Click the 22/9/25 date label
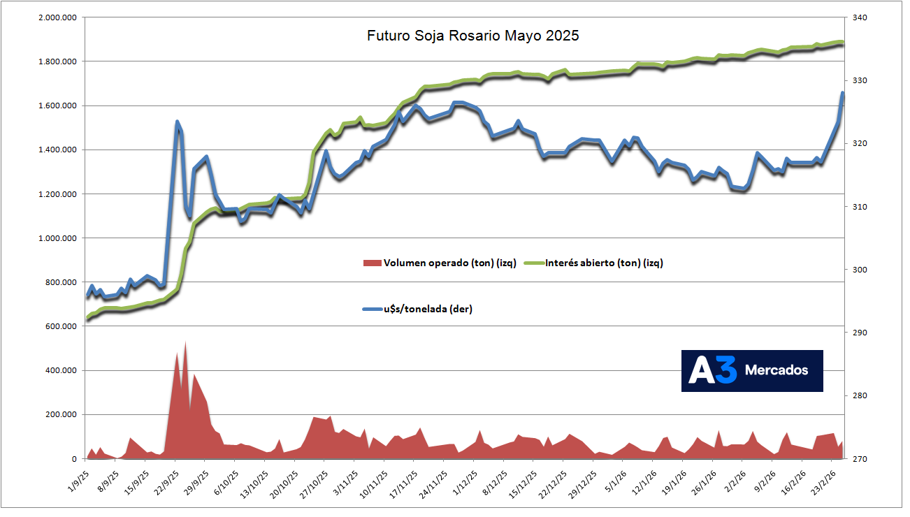910x517 pixels. [164, 479]
